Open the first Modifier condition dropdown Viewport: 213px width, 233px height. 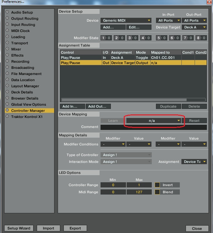pyautogui.click(x=113, y=144)
